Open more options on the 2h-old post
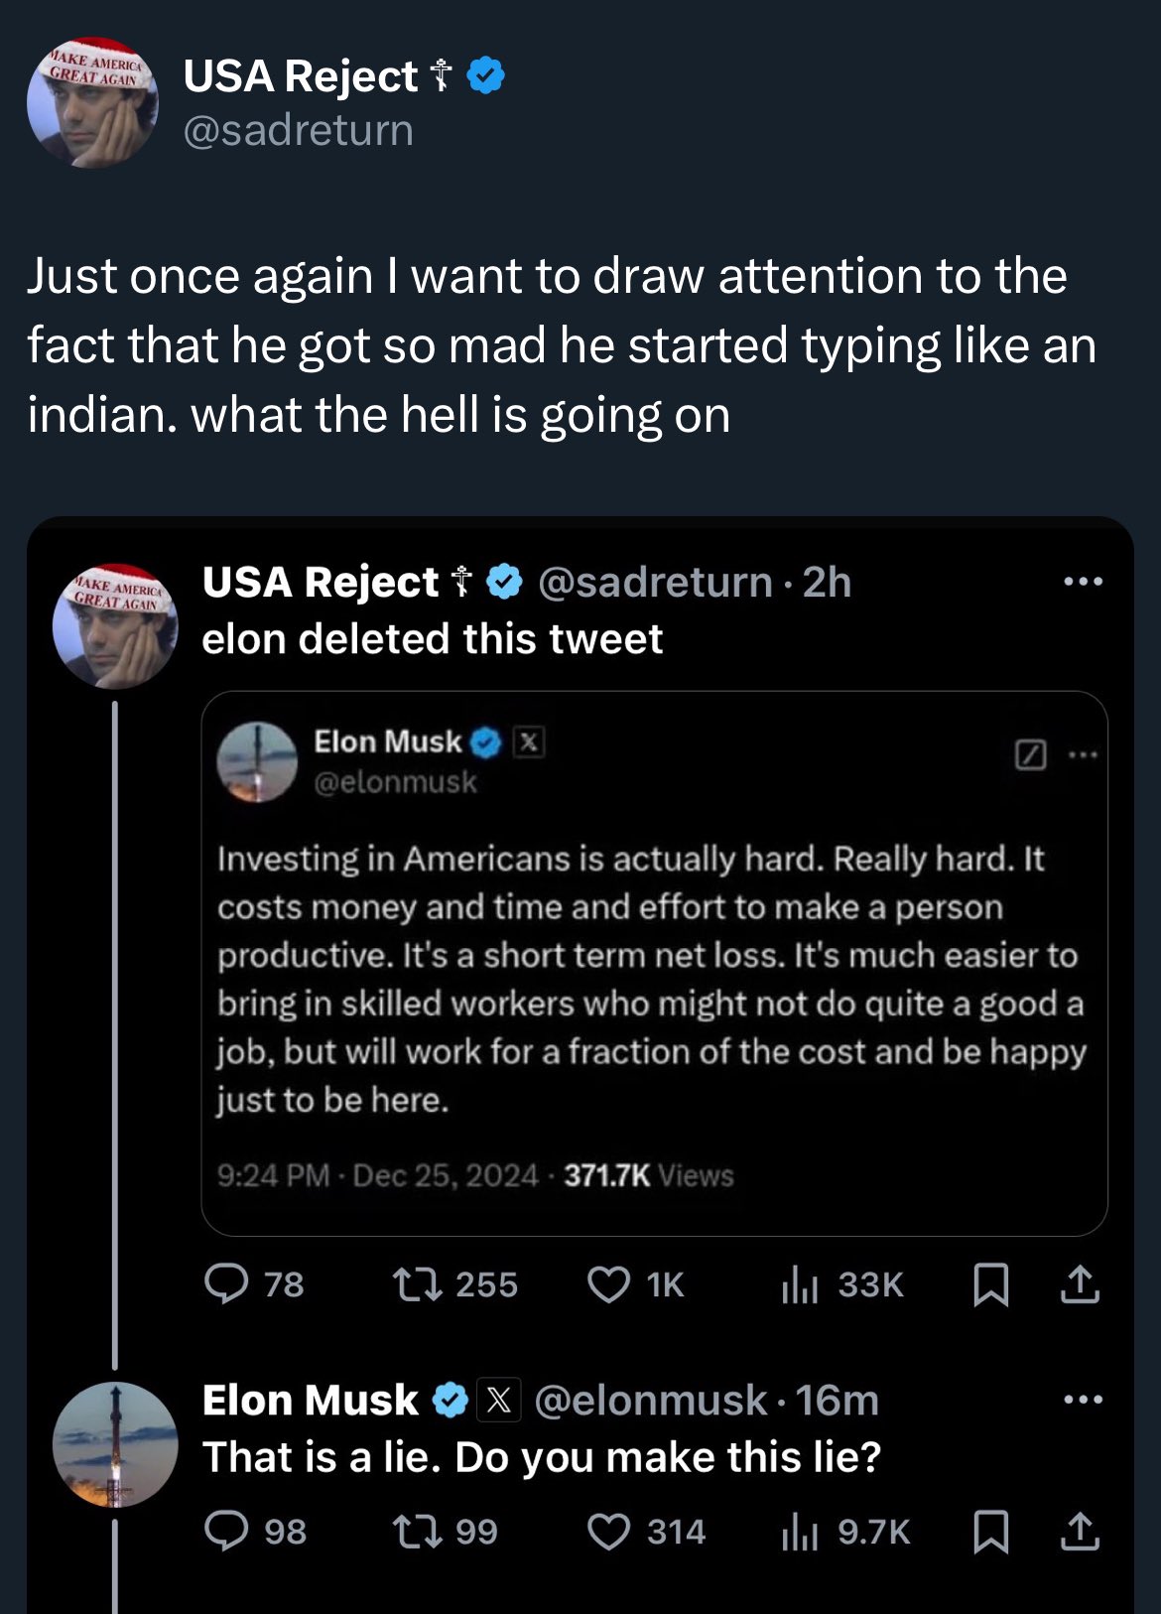1161x1614 pixels. coord(1083,582)
